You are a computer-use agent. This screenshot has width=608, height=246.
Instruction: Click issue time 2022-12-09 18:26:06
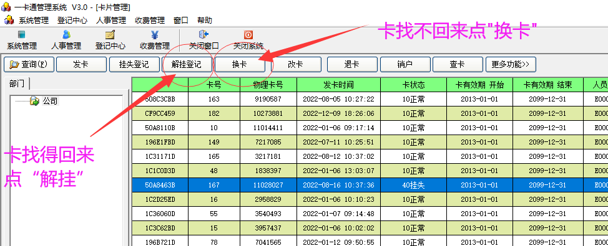(x=338, y=113)
